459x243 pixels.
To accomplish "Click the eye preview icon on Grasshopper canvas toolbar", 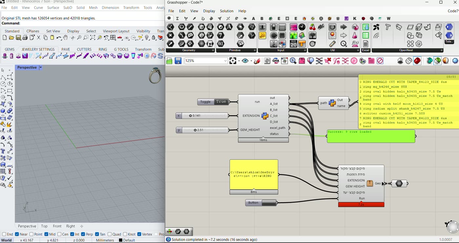I will [x=245, y=61].
